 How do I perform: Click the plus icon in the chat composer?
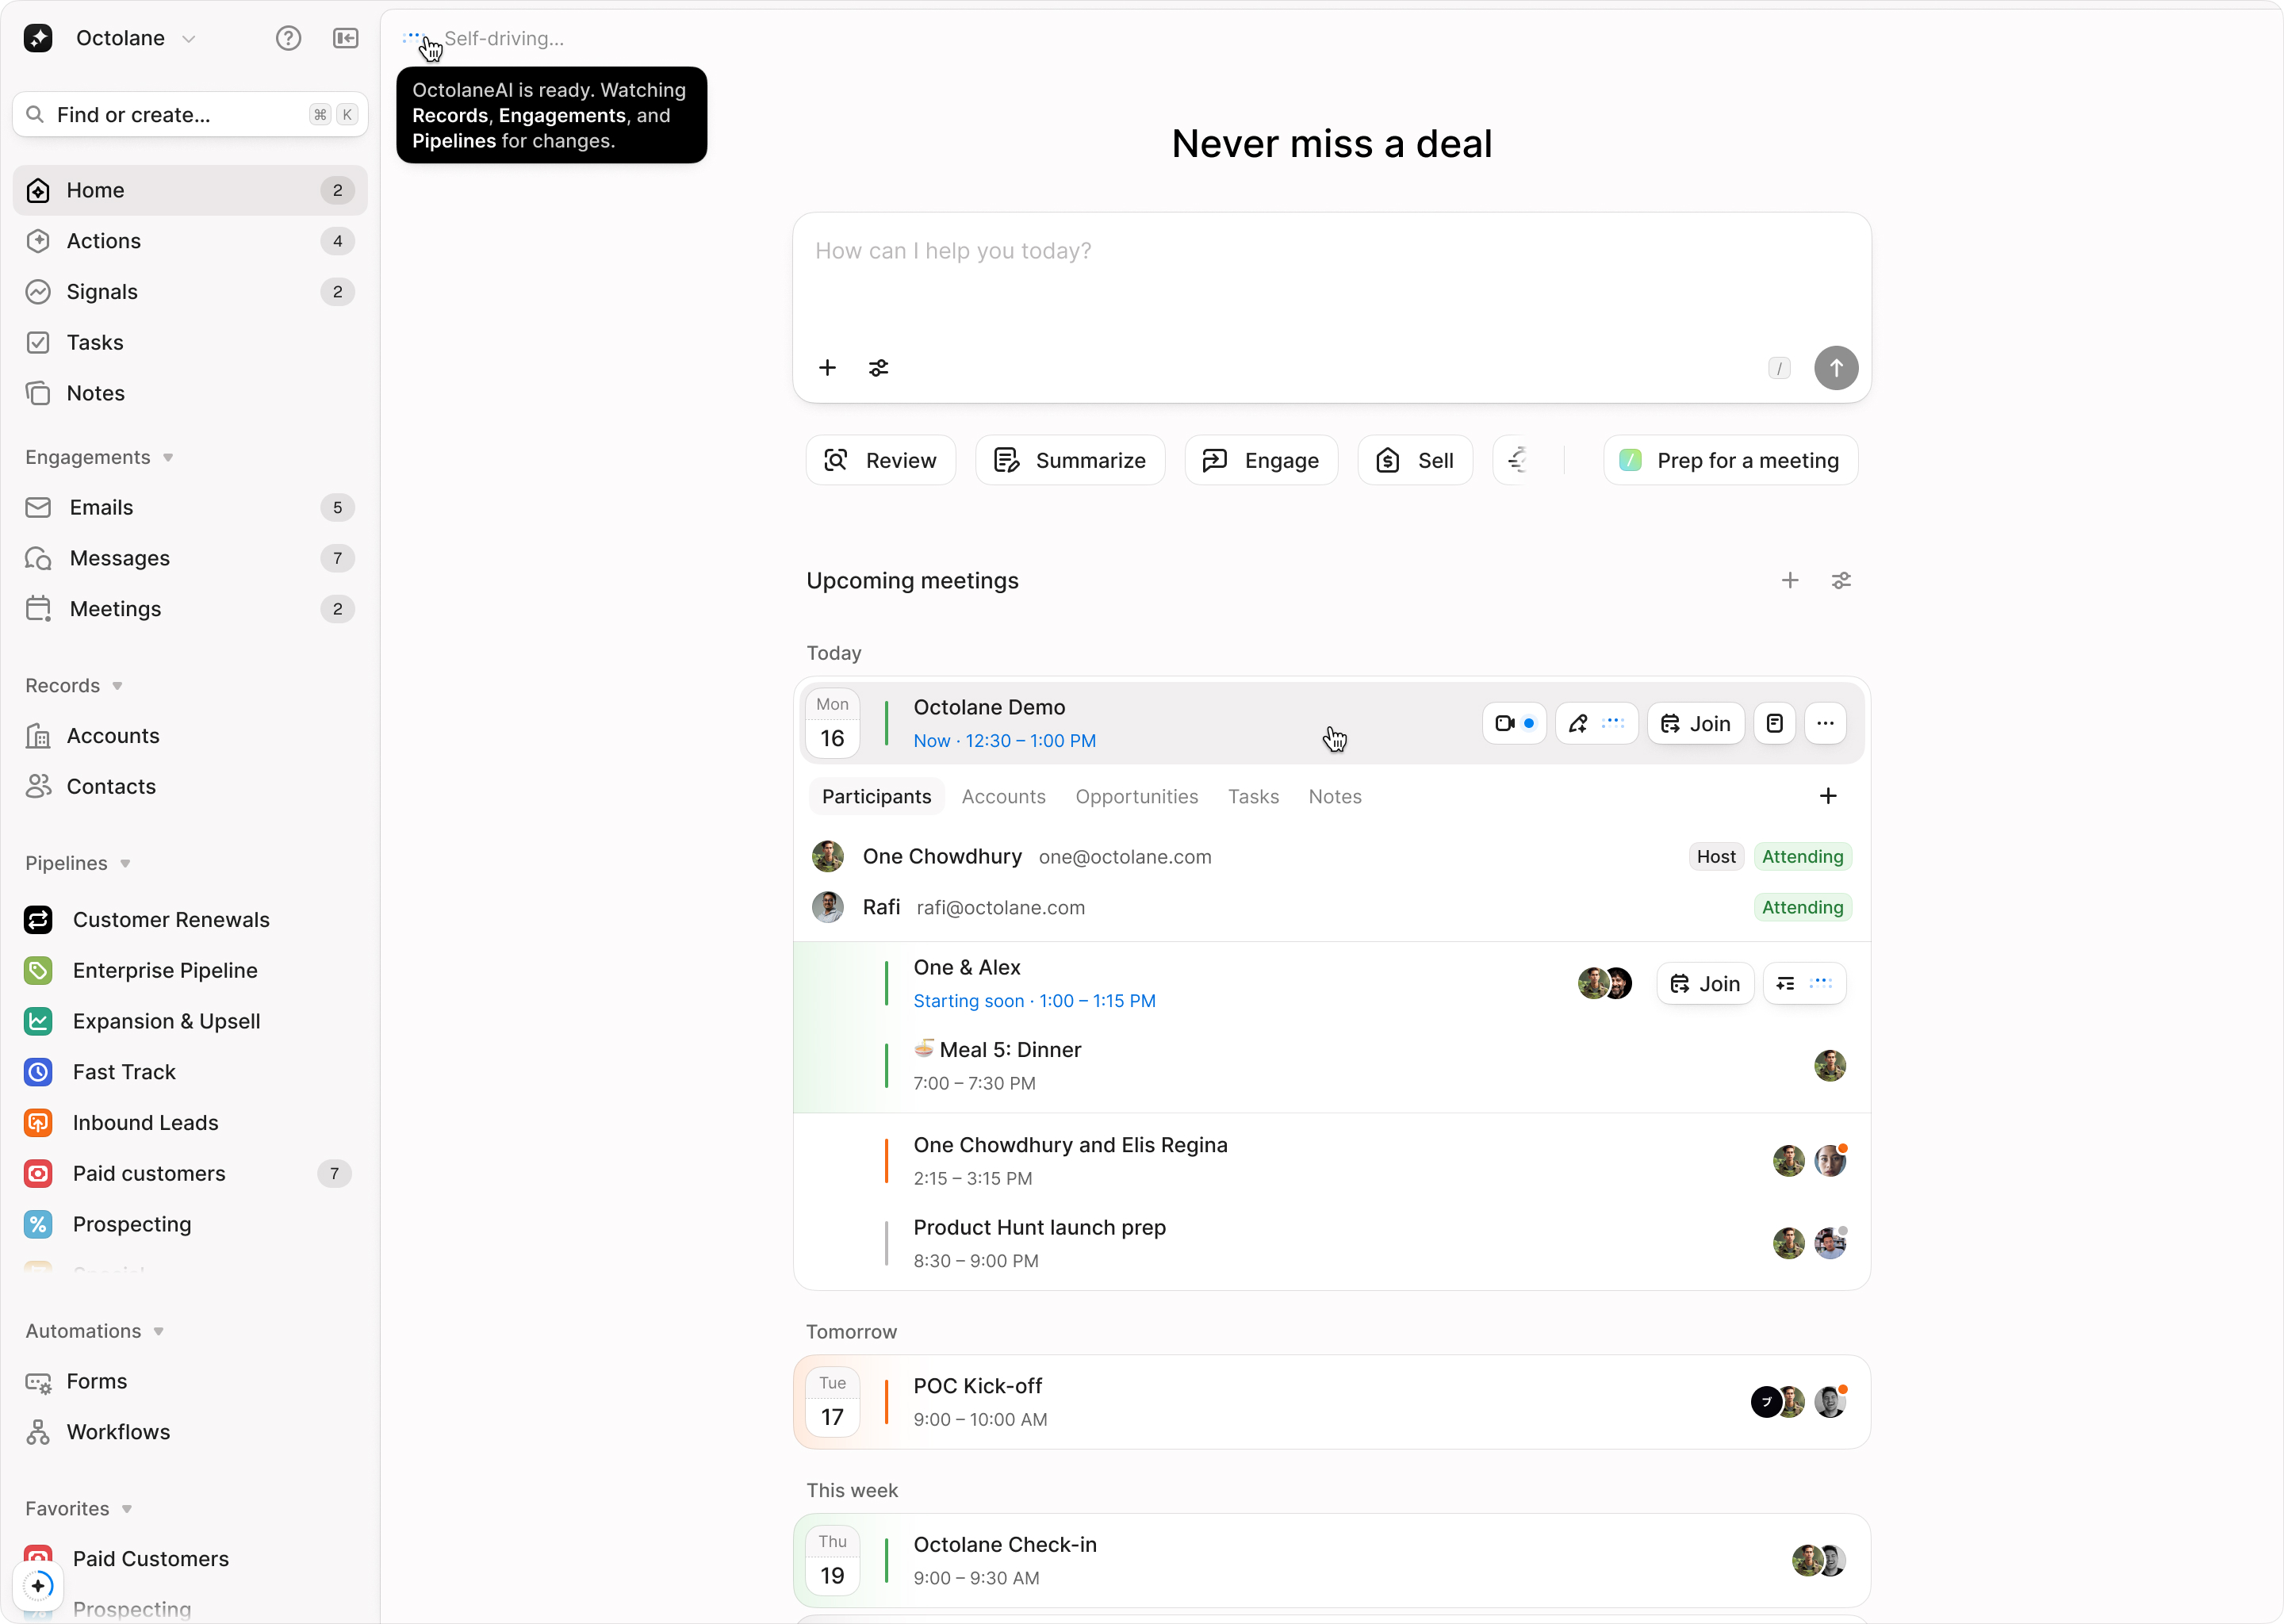(x=827, y=368)
